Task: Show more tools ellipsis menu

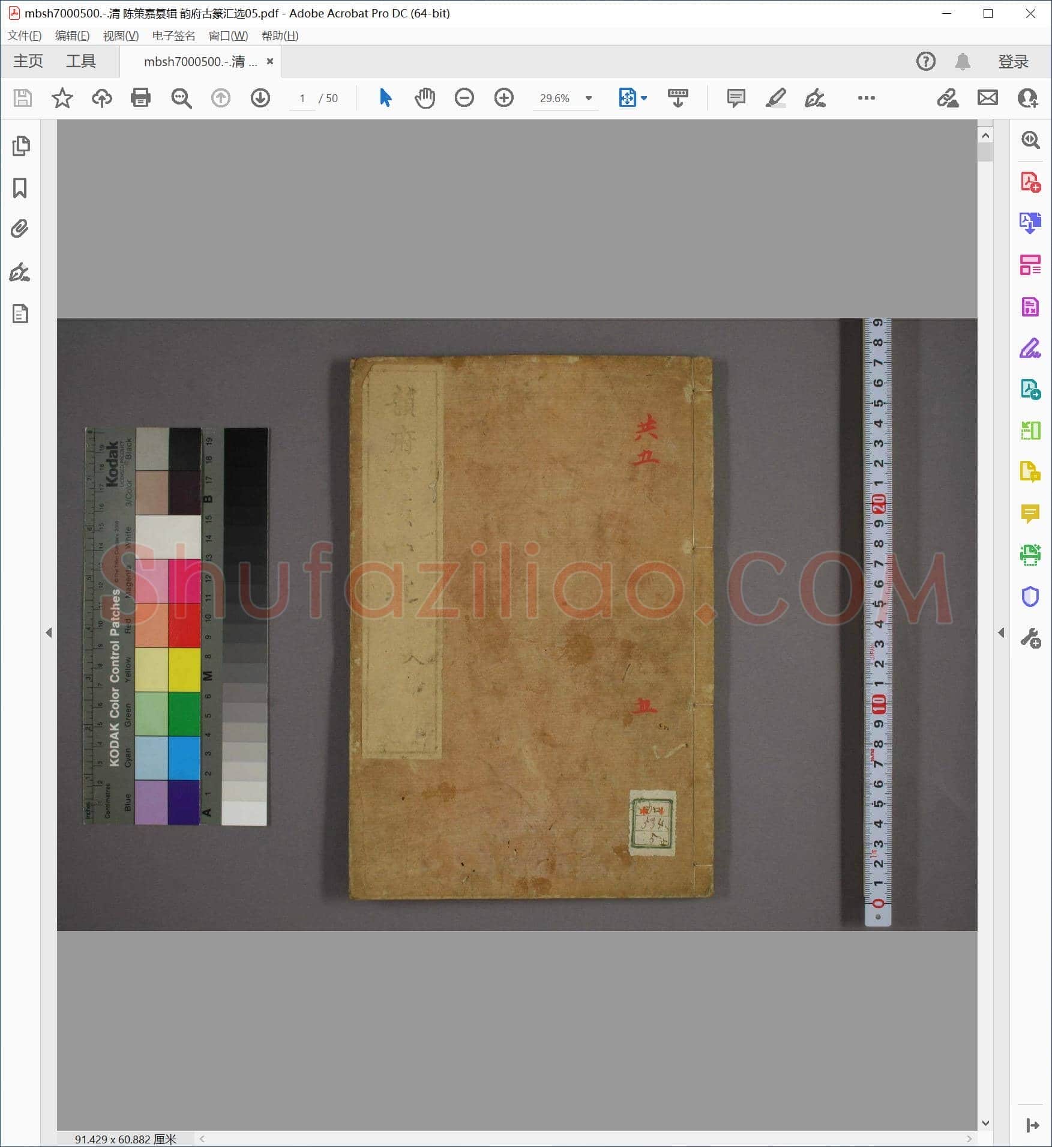Action: (866, 98)
